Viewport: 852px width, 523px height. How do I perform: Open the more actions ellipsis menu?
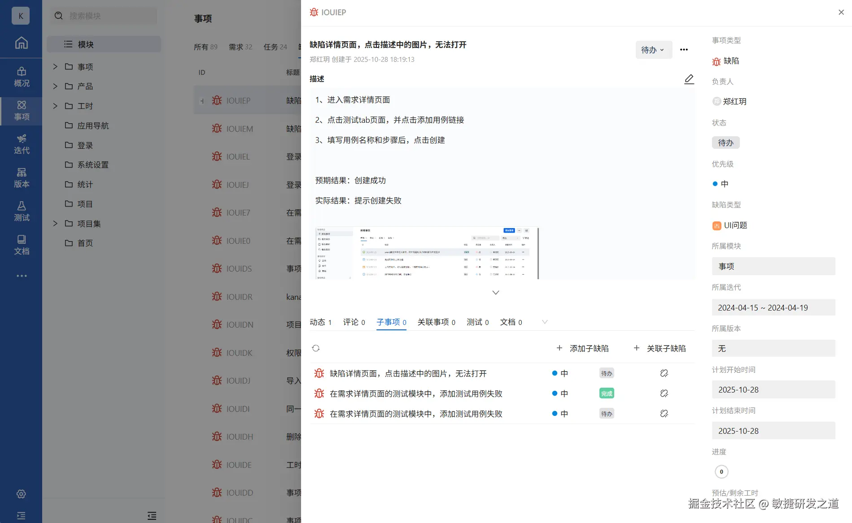[x=684, y=50]
